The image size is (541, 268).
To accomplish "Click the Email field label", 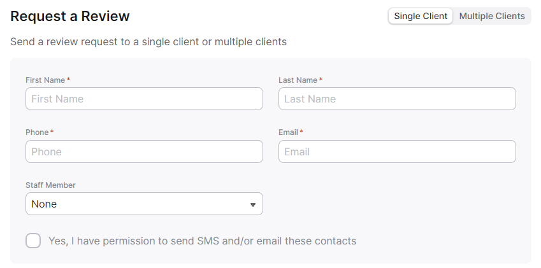I will coord(288,132).
